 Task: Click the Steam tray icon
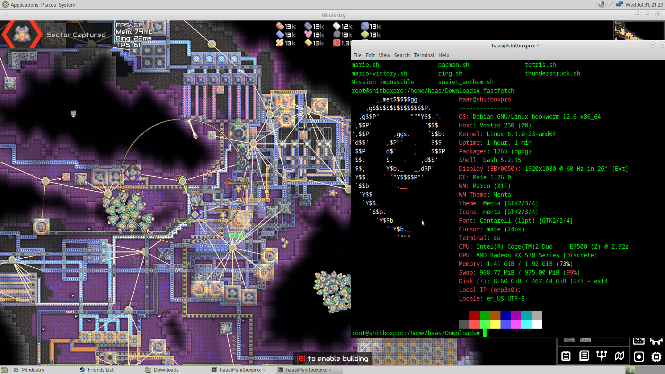coord(611,5)
